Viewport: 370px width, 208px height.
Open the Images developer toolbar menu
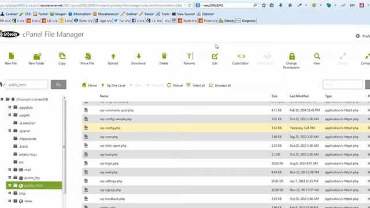click(58, 14)
